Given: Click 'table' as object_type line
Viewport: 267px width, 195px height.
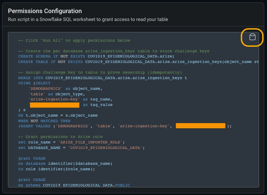Looking at the screenshot, I should click(56, 94).
